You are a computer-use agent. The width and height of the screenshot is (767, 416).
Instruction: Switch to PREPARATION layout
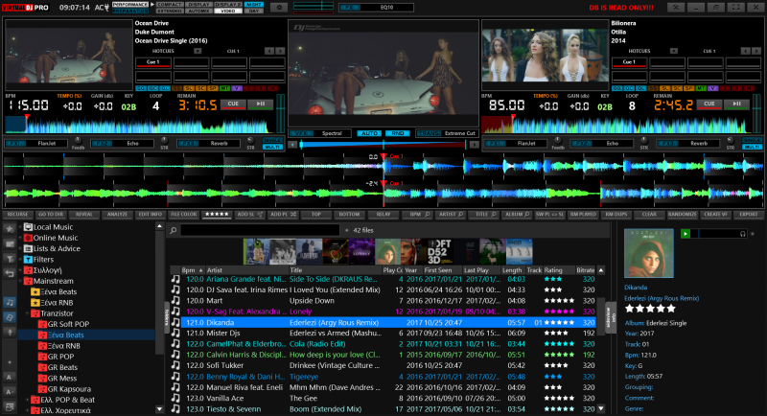pos(130,11)
